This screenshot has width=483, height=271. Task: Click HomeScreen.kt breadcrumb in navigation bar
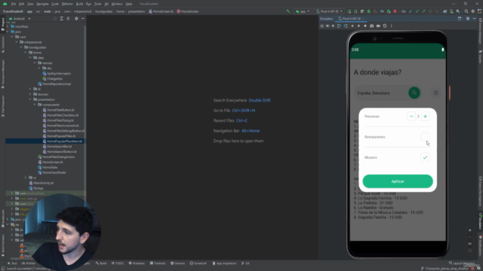coord(161,11)
